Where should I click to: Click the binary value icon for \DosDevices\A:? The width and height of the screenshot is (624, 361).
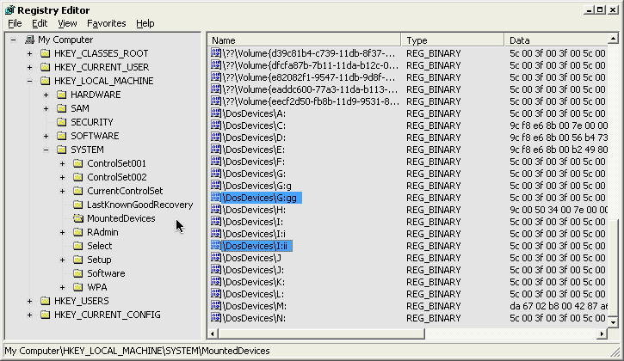(216, 113)
